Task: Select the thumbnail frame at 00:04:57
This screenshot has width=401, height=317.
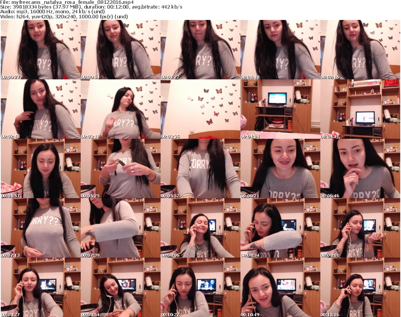Action: (41, 169)
